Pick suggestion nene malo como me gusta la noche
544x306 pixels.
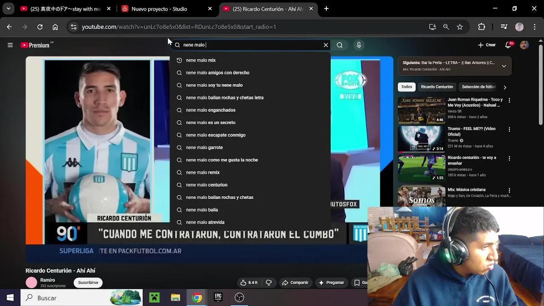(250, 160)
